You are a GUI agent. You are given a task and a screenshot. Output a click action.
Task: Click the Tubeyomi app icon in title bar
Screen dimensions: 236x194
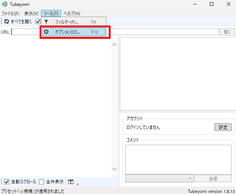click(x=5, y=4)
